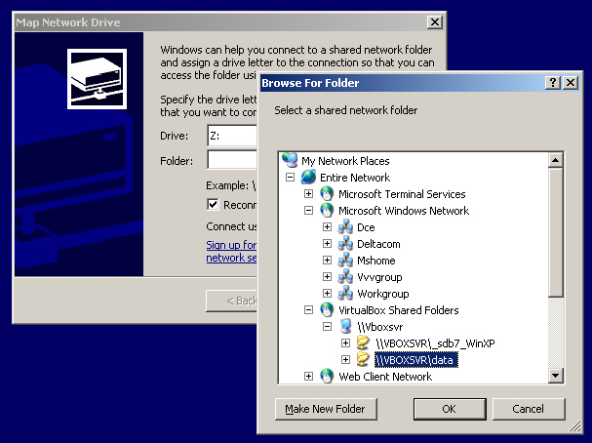
Task: Click the Mshome workgroup icon
Action: 345,261
